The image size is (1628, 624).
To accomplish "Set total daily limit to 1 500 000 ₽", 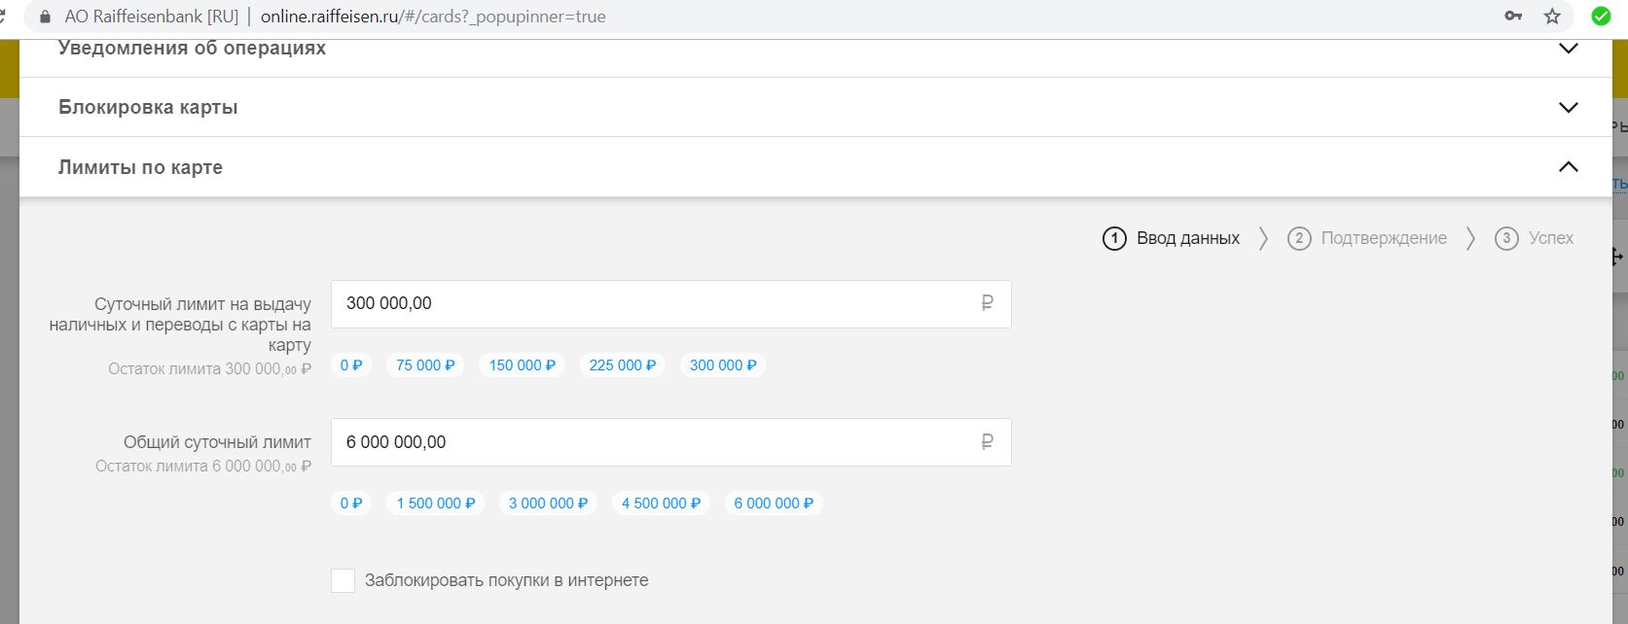I will point(435,503).
